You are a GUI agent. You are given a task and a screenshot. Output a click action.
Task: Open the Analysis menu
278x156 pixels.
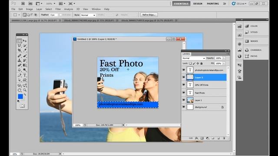(x=69, y=9)
